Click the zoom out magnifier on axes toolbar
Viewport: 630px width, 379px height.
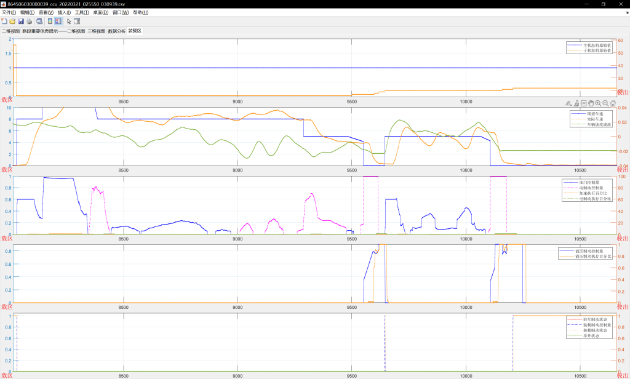(605, 103)
